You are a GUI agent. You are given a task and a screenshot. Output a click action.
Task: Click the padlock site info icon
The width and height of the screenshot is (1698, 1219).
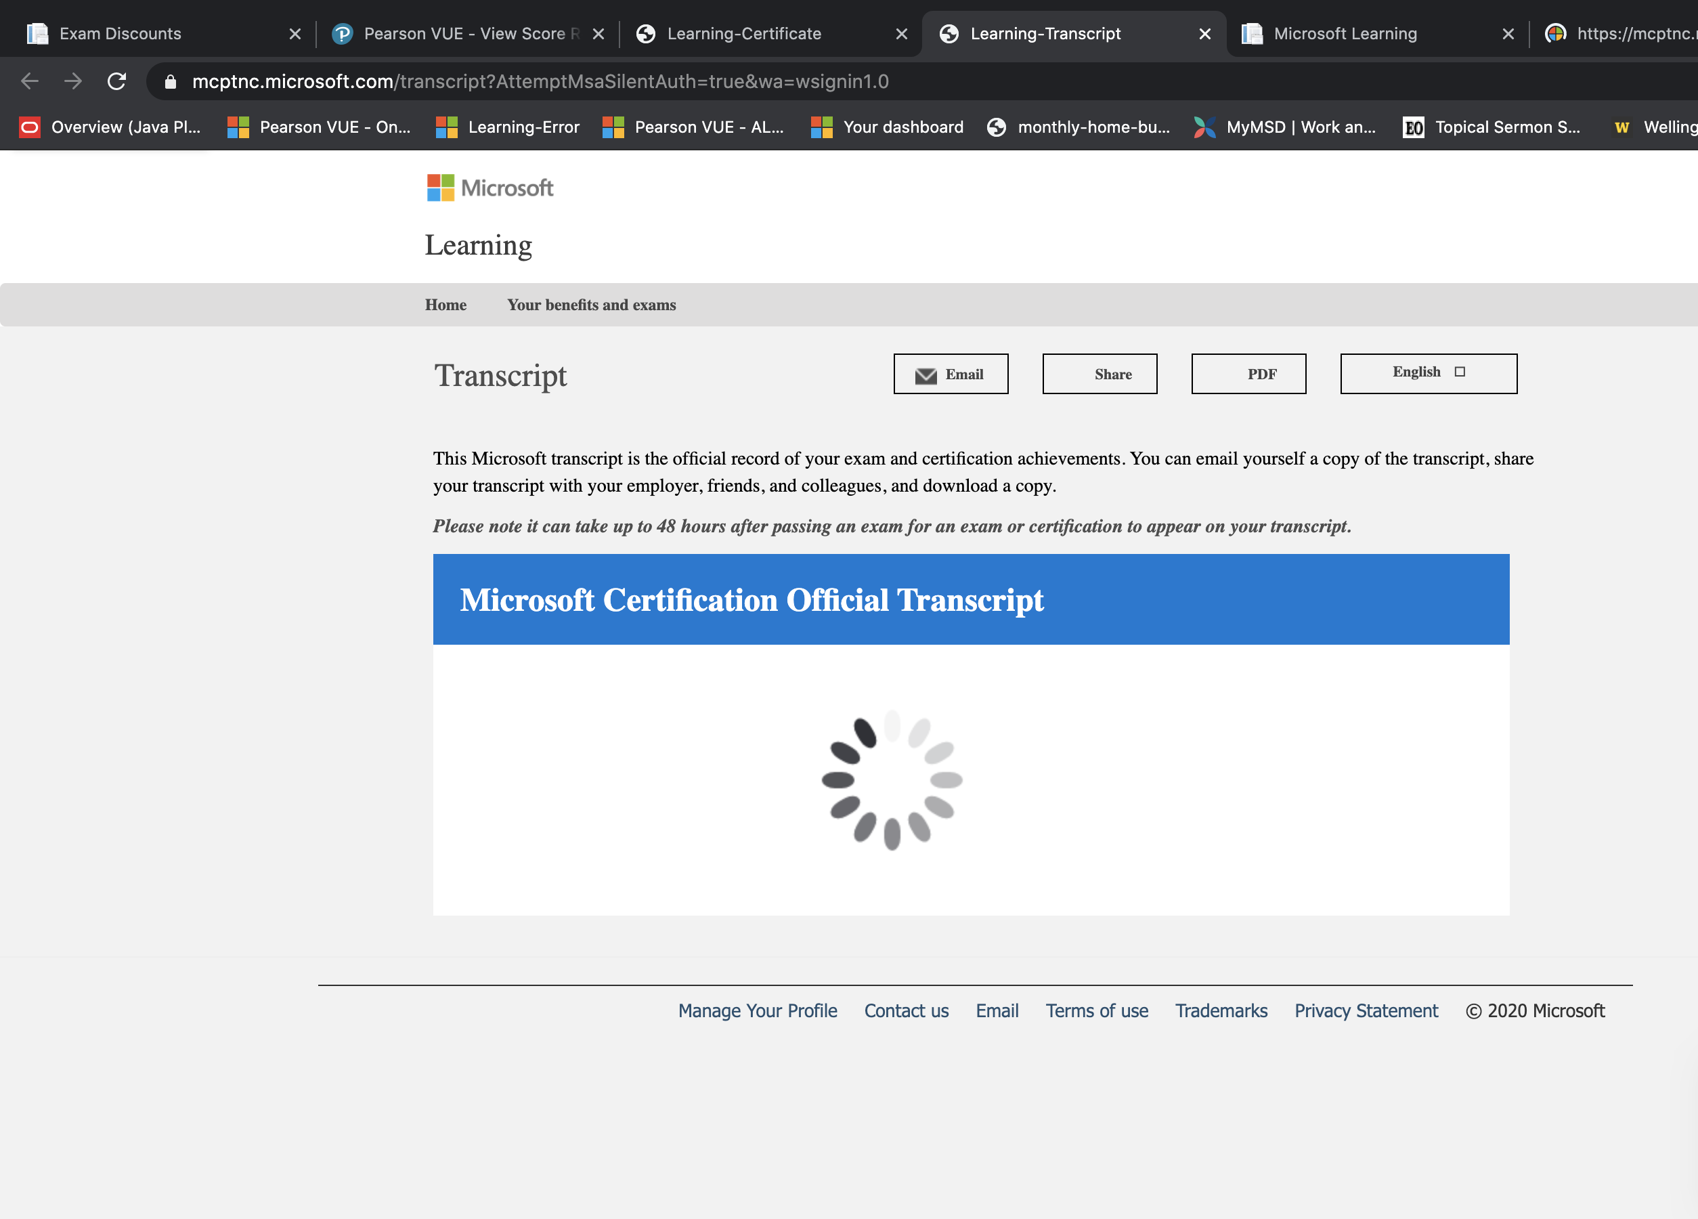pyautogui.click(x=170, y=82)
